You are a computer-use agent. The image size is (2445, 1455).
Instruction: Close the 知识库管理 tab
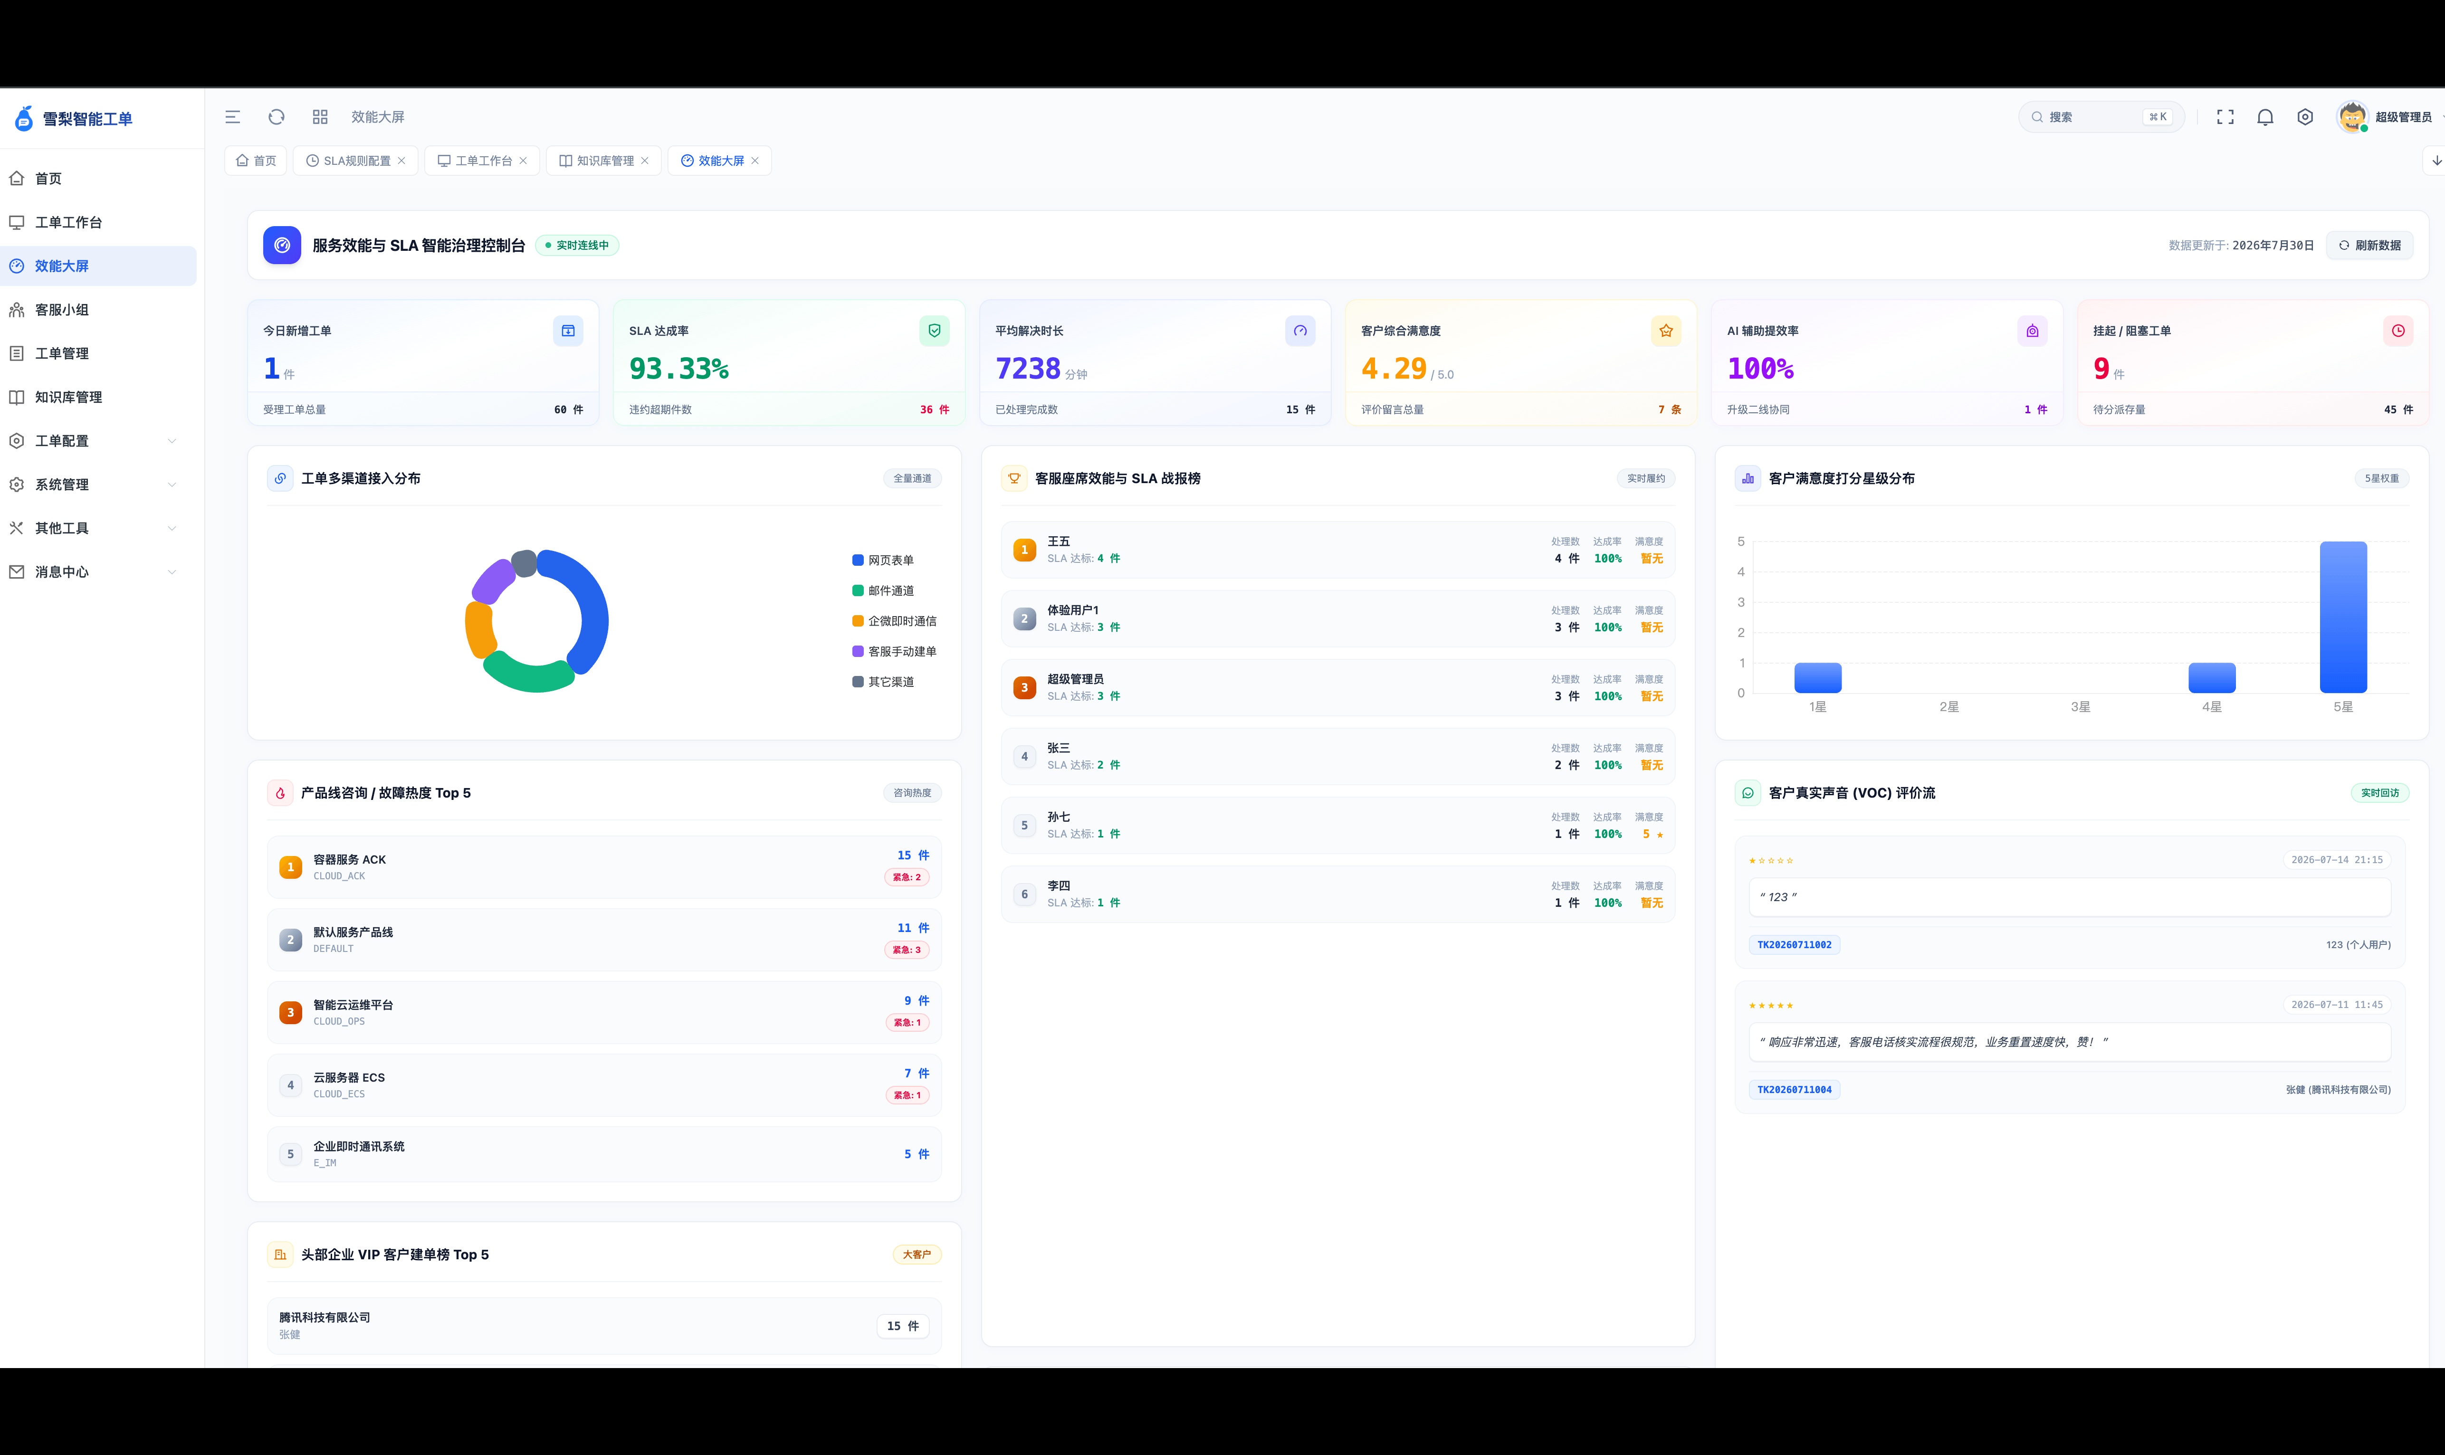645,161
